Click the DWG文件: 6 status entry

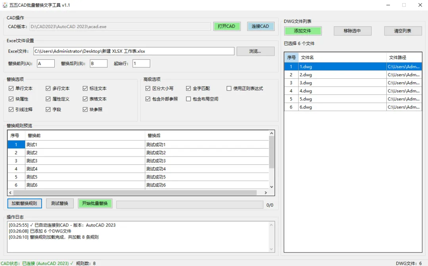(x=409, y=263)
